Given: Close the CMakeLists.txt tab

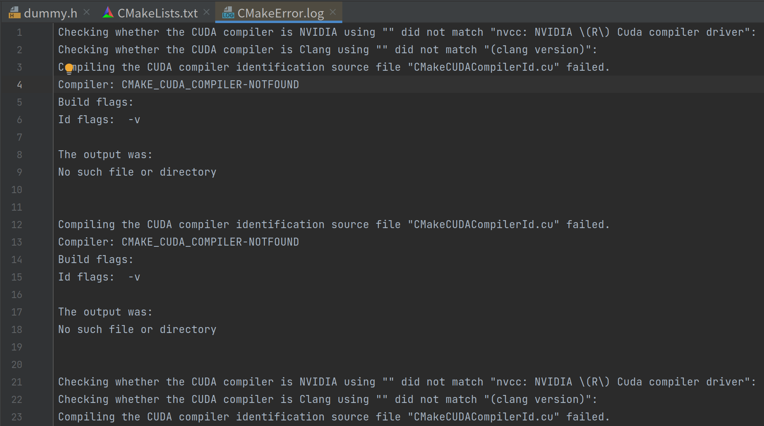Looking at the screenshot, I should pyautogui.click(x=206, y=12).
